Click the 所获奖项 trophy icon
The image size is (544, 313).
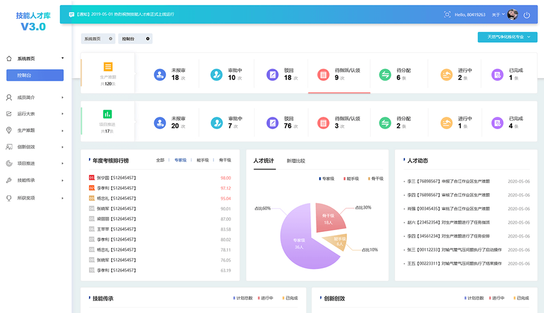[9, 198]
